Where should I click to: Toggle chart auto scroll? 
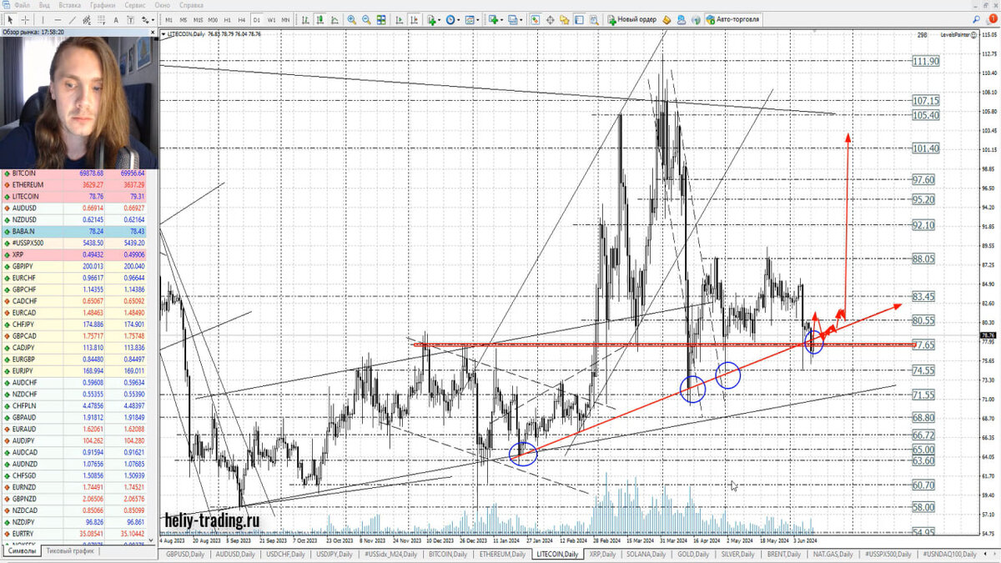tap(399, 18)
